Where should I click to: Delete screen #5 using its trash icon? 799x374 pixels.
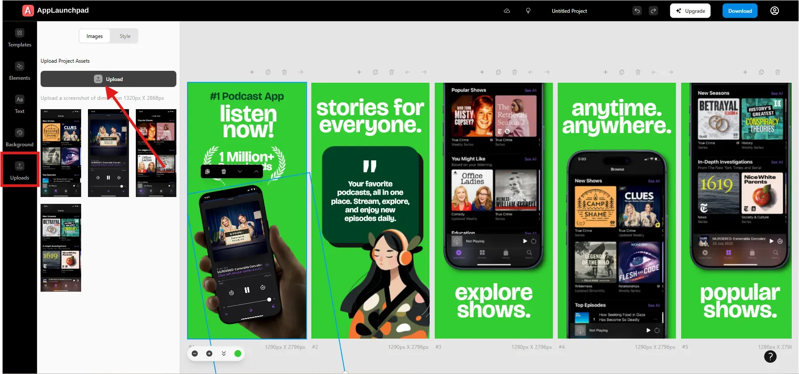[x=778, y=72]
